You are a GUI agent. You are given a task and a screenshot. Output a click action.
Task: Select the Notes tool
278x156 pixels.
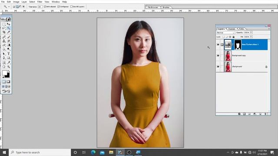(4, 62)
